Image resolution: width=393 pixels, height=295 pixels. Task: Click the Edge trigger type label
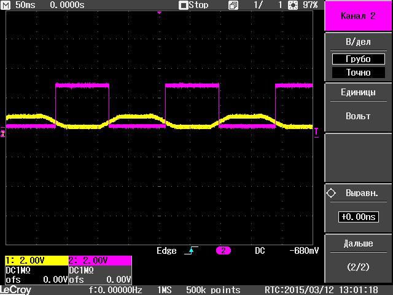click(x=166, y=251)
